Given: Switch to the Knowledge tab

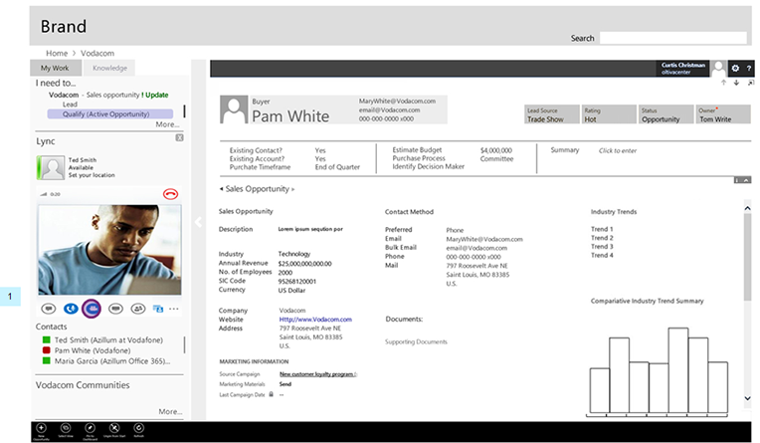Looking at the screenshot, I should click(109, 68).
